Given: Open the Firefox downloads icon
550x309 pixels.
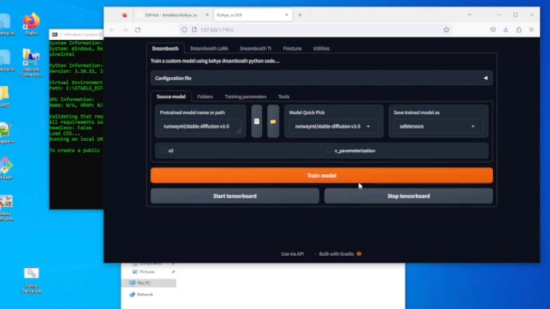Looking at the screenshot, I should (x=506, y=30).
